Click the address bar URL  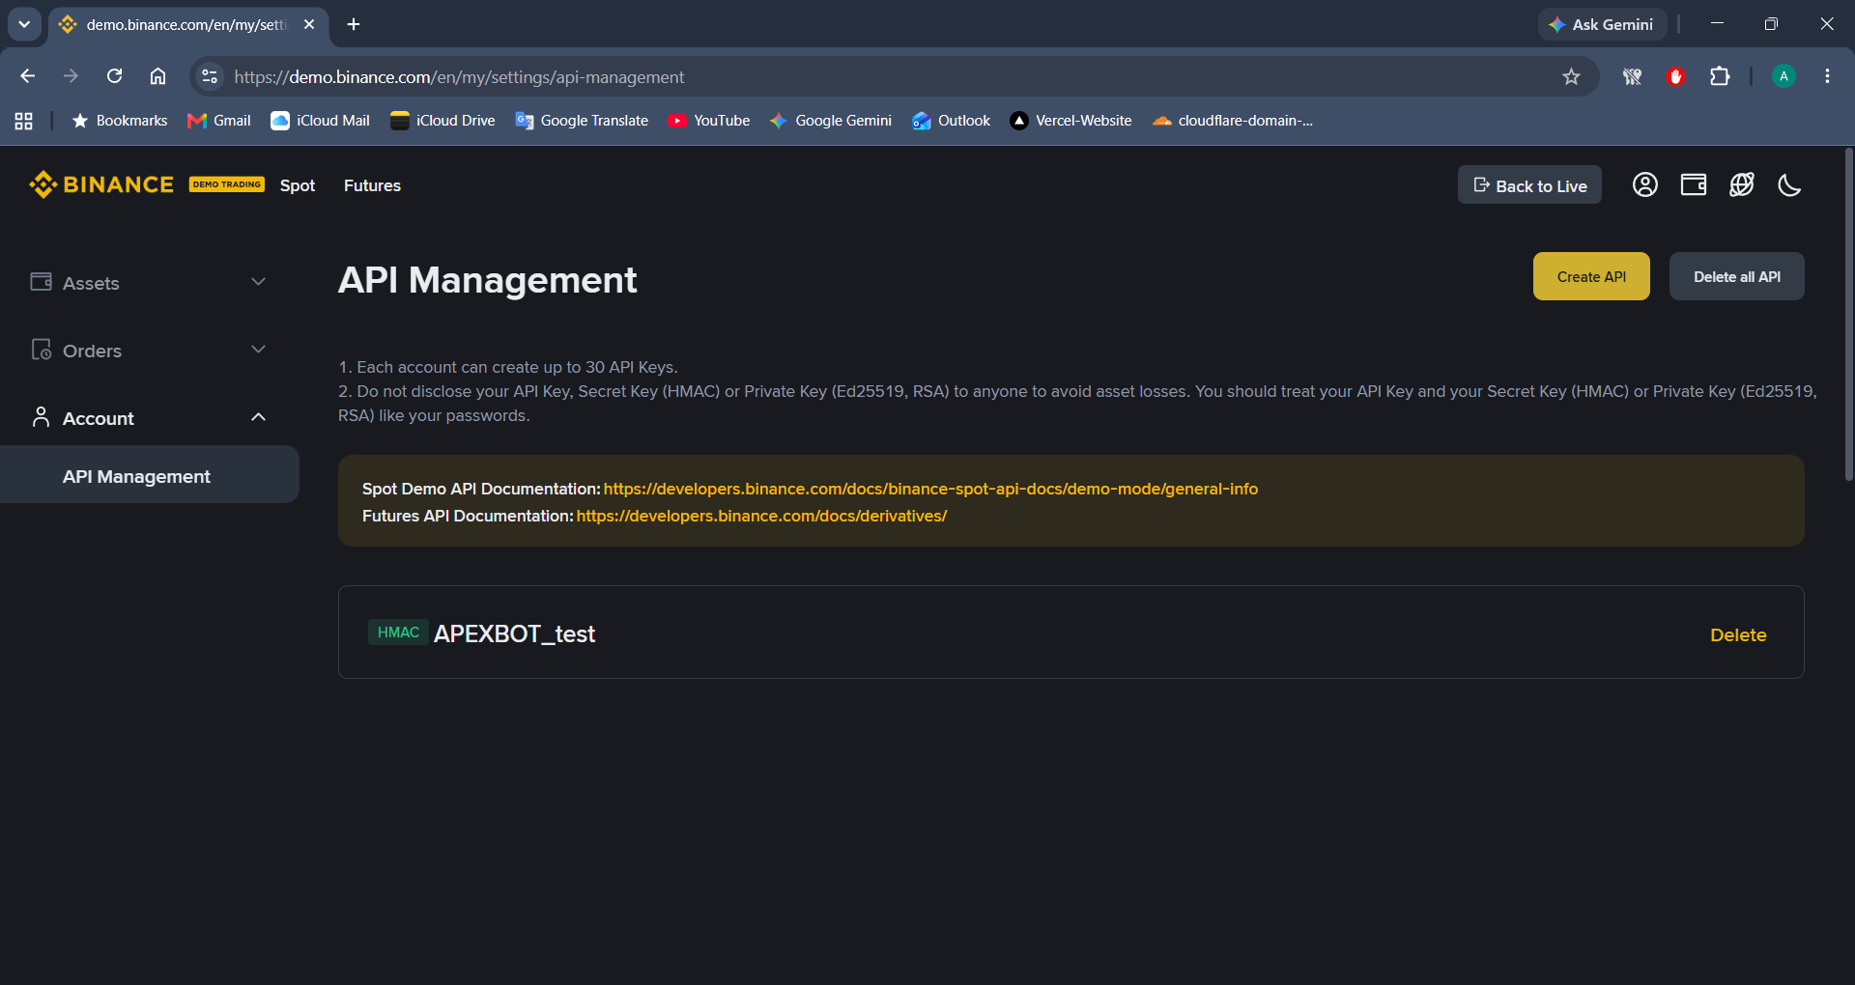pos(459,77)
